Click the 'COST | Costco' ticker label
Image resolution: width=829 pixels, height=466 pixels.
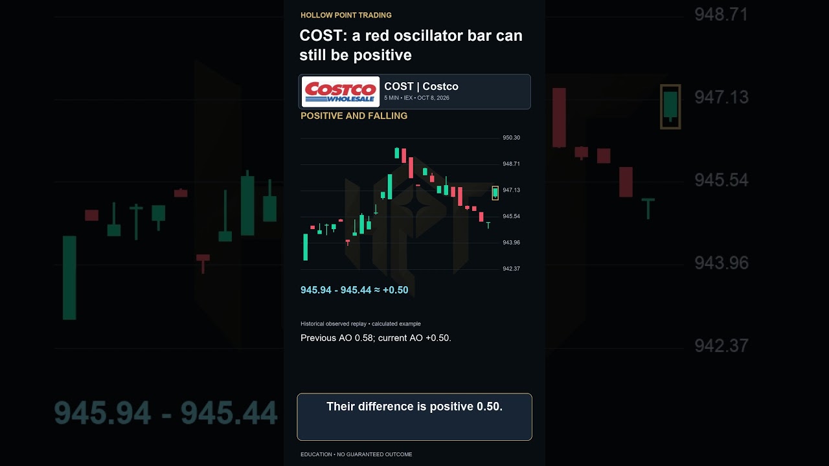coord(421,86)
